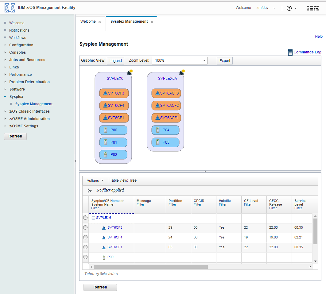Open the Zoom Level dropdown
326x294 pixels.
(x=180, y=61)
